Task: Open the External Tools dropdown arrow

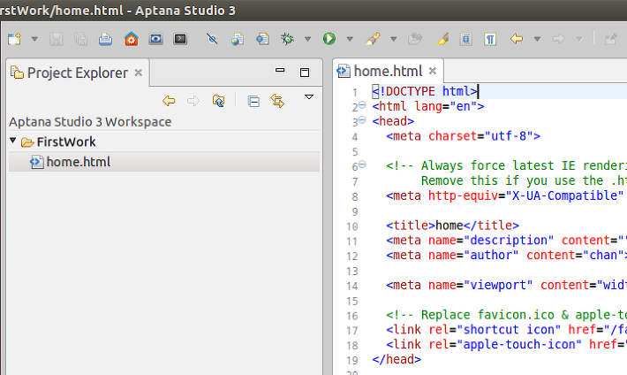Action: pyautogui.click(x=394, y=39)
